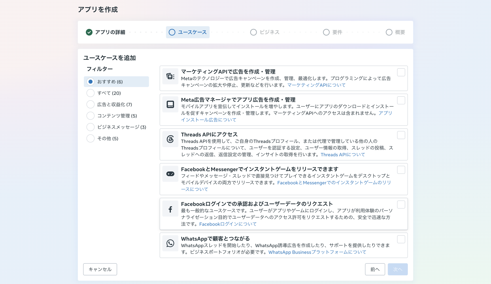Open the アプリインストール広告について link
Screen dimensions: 491x284
click(x=209, y=120)
